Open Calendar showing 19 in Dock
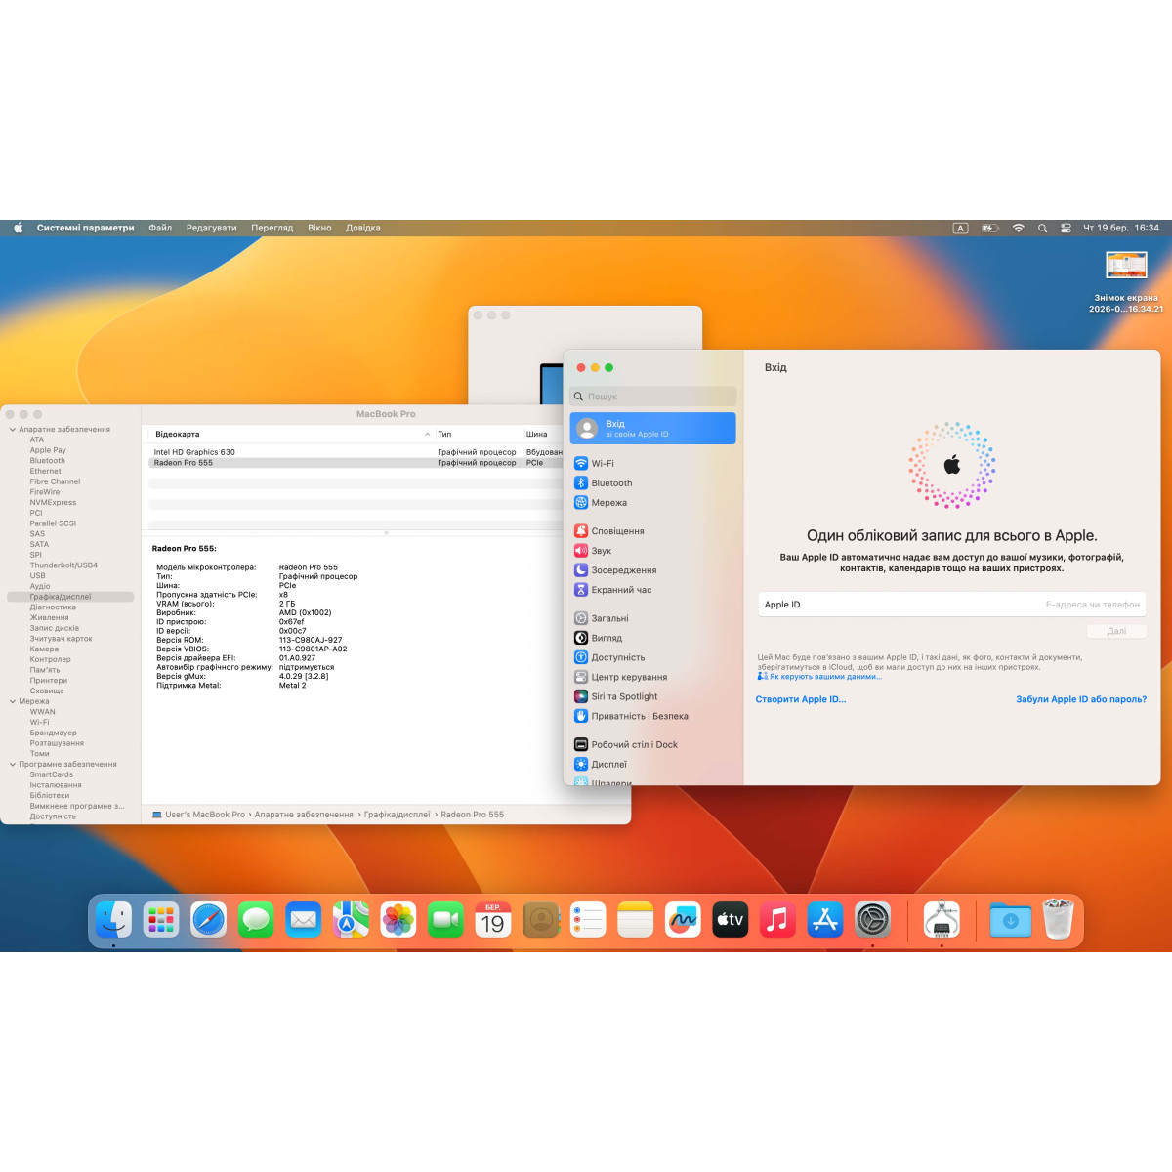This screenshot has height=1172, width=1172. pyautogui.click(x=493, y=919)
